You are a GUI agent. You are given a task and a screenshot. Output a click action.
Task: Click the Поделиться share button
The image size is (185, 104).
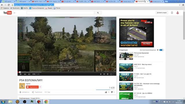point(37,92)
